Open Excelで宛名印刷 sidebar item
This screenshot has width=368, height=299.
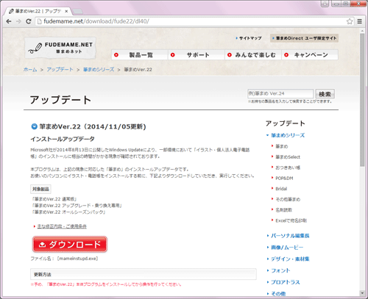pos(291,220)
